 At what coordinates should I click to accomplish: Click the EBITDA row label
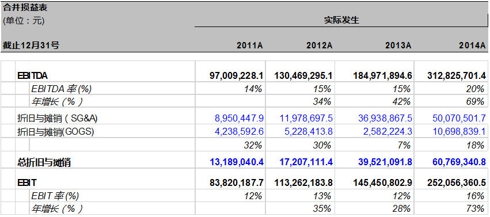click(x=33, y=75)
